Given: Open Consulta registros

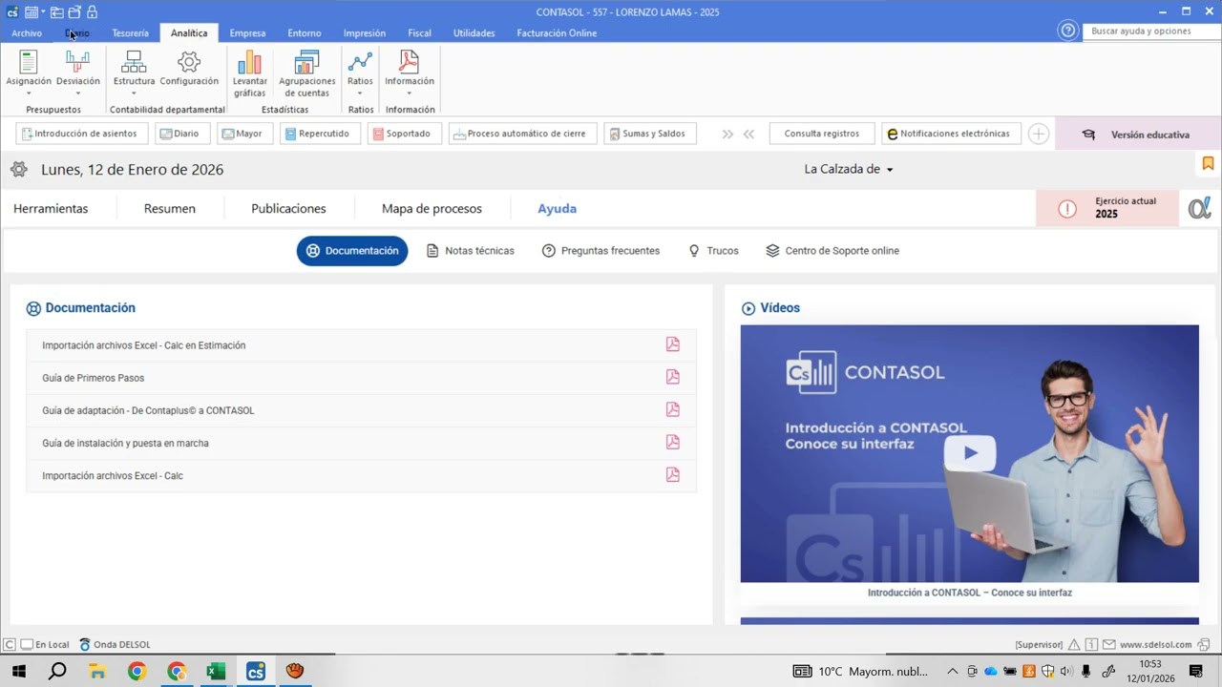Looking at the screenshot, I should pos(822,134).
